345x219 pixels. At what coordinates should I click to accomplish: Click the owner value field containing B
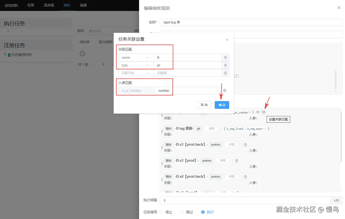188,58
